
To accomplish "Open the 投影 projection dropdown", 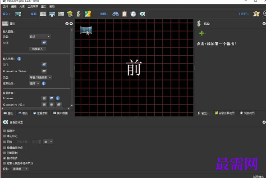I will (20, 169).
